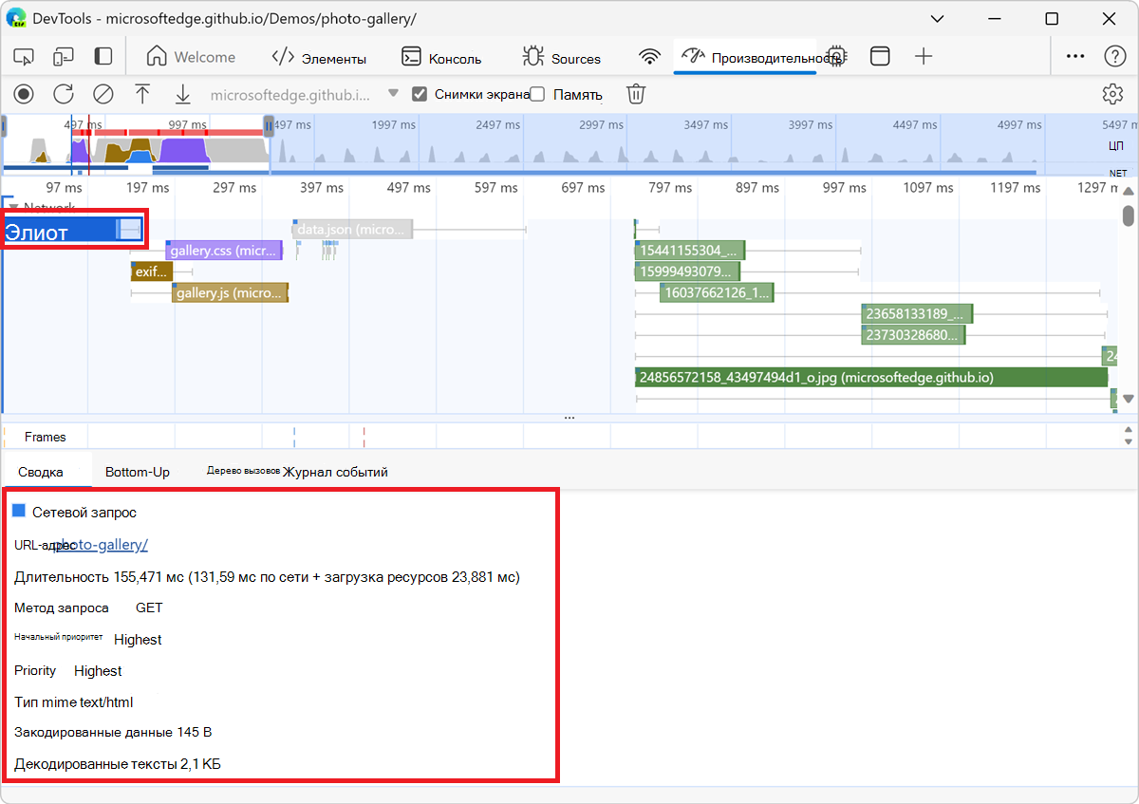Image resolution: width=1139 pixels, height=804 pixels.
Task: Enable the Память checkbox
Action: pyautogui.click(x=537, y=94)
